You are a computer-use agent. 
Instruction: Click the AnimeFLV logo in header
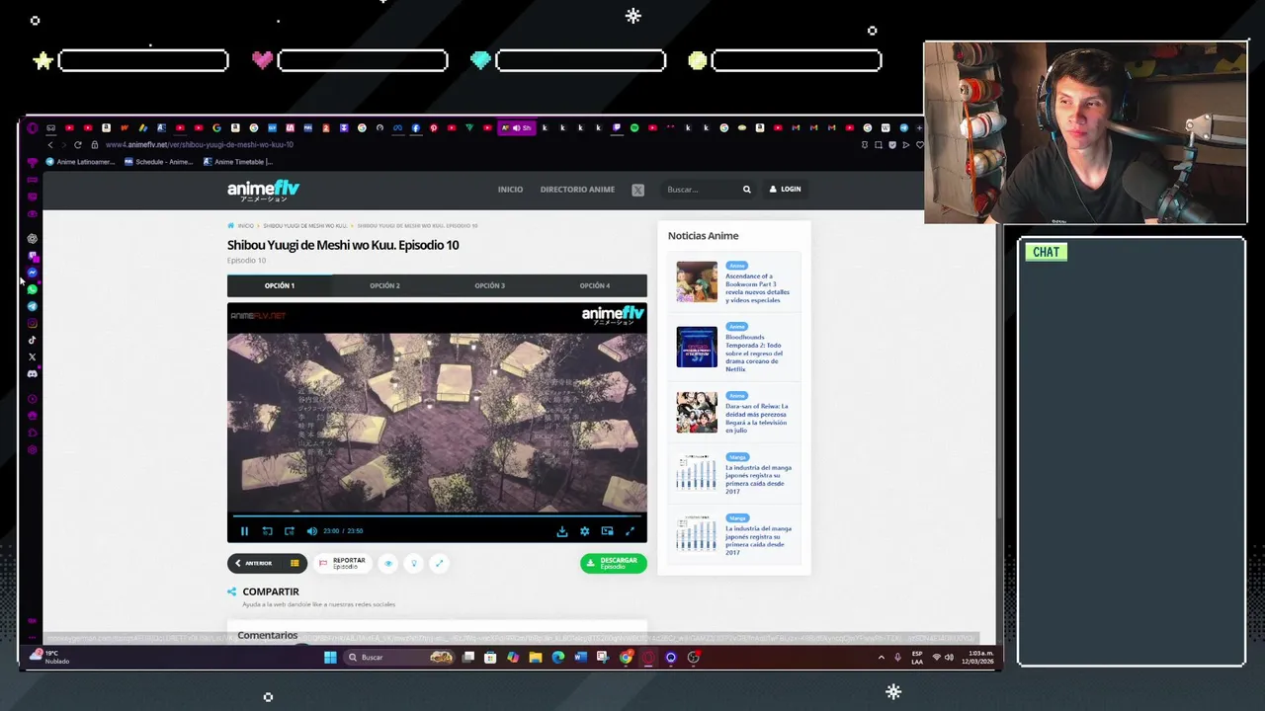pos(263,190)
